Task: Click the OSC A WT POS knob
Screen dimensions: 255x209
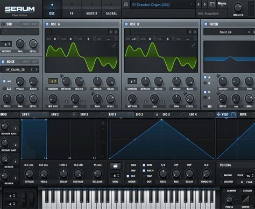Action: pos(53,99)
